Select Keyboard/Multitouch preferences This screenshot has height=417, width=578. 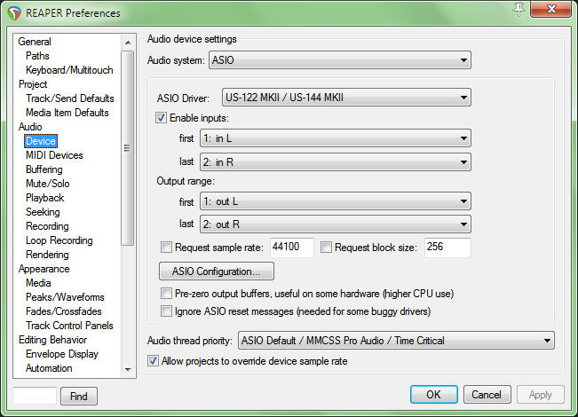click(x=69, y=70)
